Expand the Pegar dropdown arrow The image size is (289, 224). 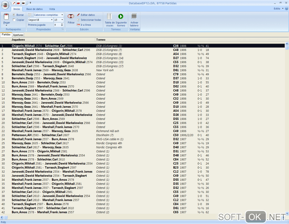pos(7,25)
